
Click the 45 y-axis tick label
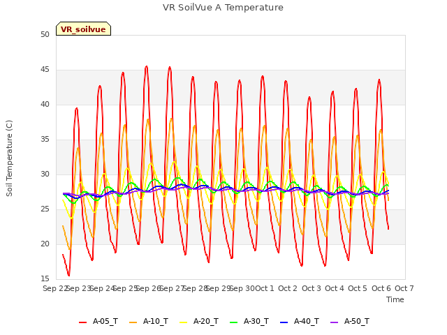[x=45, y=70]
